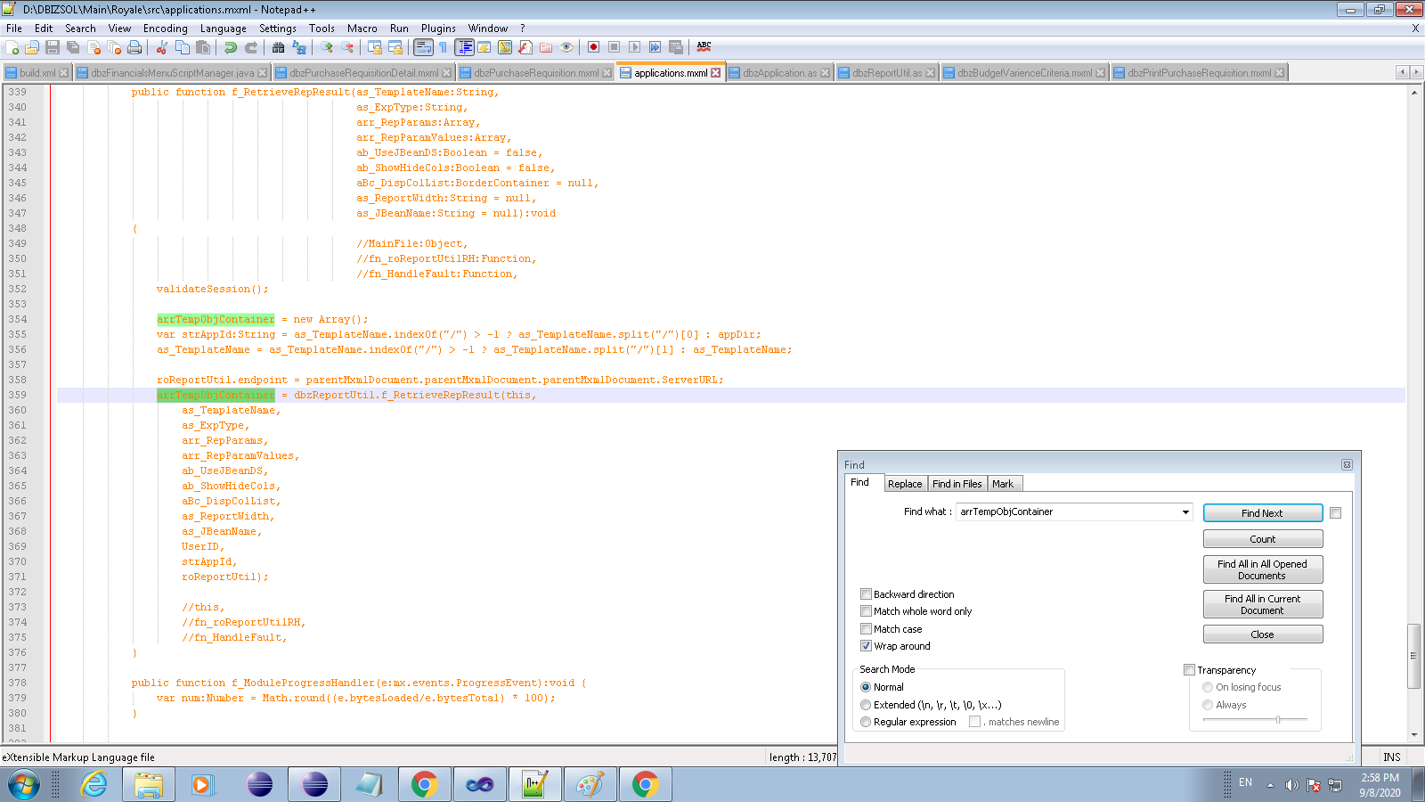Click inside the Find what text field

pyautogui.click(x=1069, y=512)
